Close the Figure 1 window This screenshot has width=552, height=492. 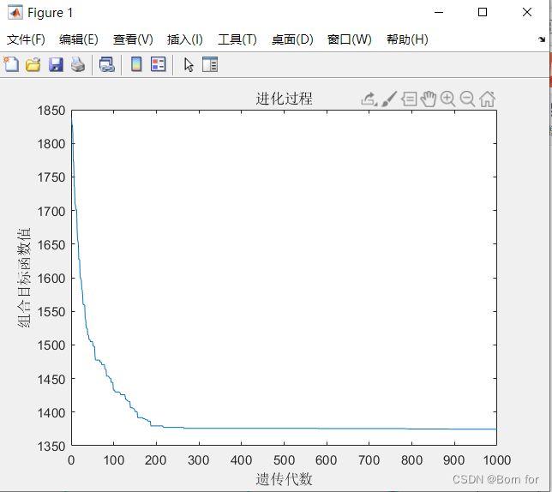(527, 12)
